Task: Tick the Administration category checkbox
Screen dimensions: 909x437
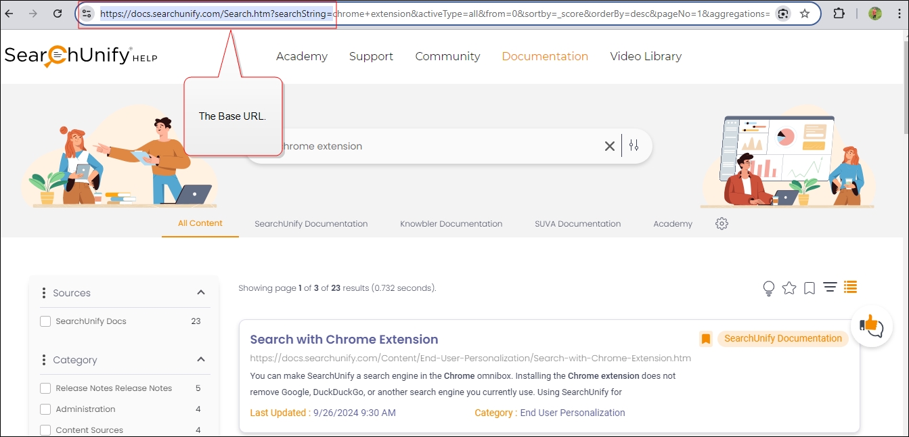Action: (45, 409)
